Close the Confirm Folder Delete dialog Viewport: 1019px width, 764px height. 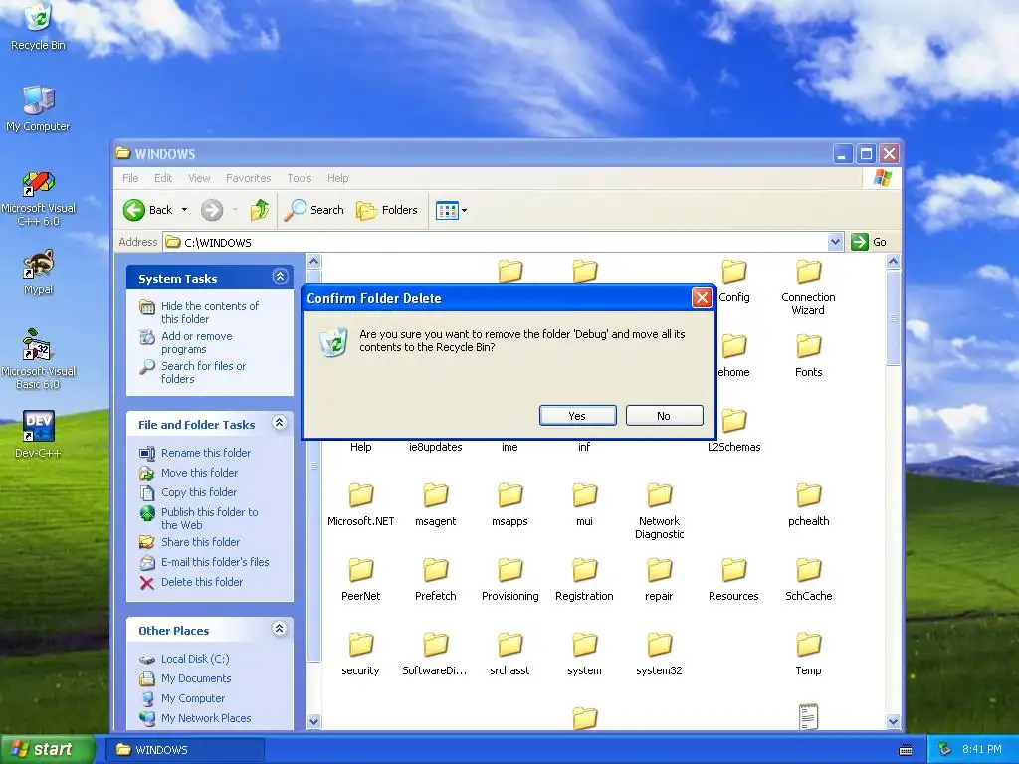[702, 298]
